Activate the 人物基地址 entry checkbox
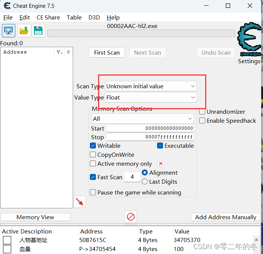 click(x=7, y=240)
